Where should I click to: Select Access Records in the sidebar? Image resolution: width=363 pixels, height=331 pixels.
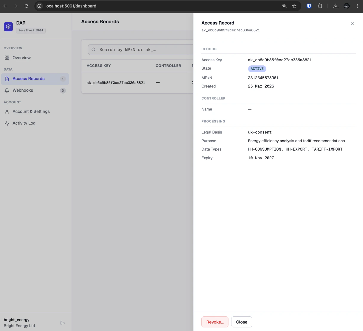(x=35, y=79)
